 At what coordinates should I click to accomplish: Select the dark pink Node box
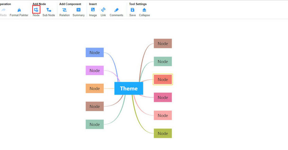point(163,97)
